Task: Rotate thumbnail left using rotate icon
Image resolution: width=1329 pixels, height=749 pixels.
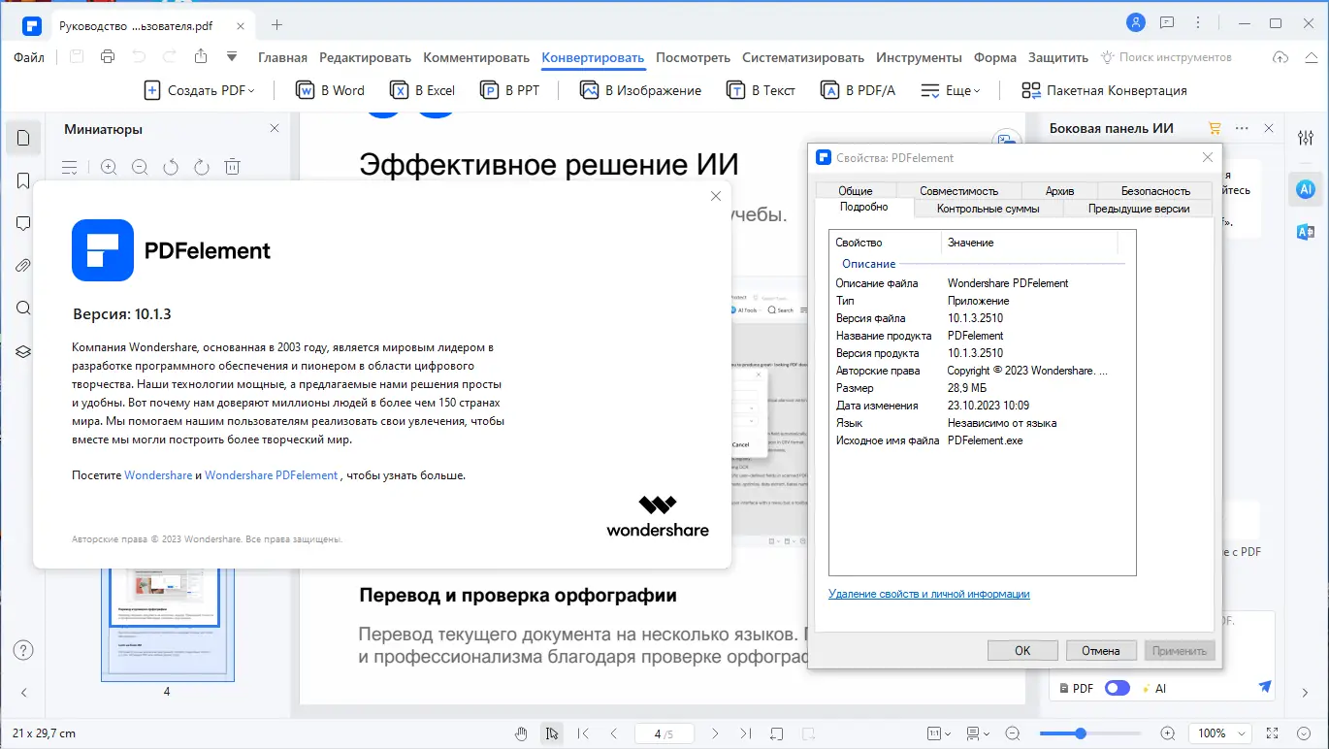Action: click(171, 167)
